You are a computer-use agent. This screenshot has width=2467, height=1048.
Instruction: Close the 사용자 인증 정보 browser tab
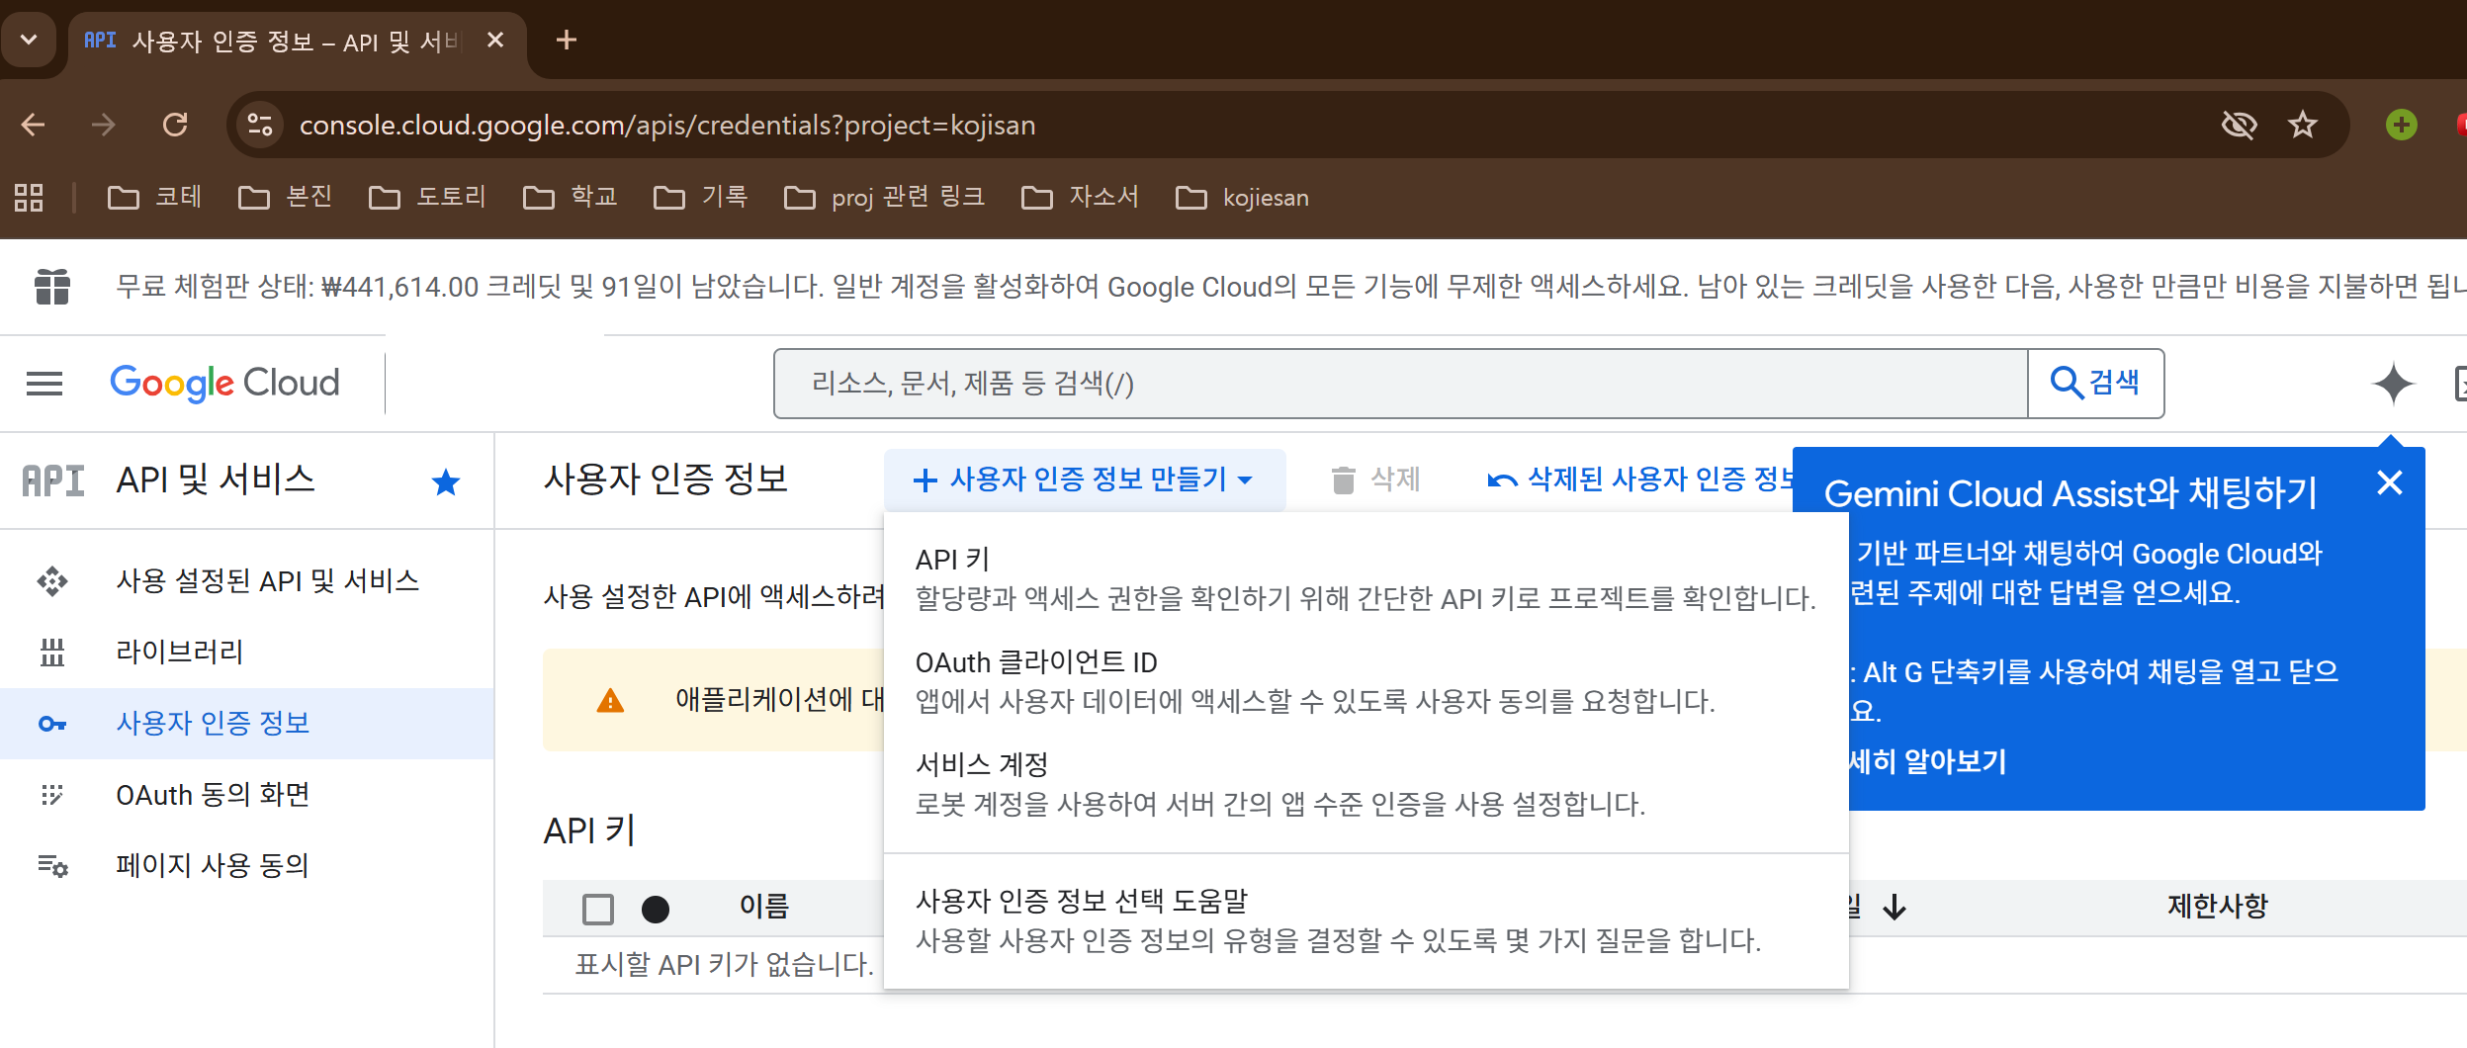click(496, 41)
